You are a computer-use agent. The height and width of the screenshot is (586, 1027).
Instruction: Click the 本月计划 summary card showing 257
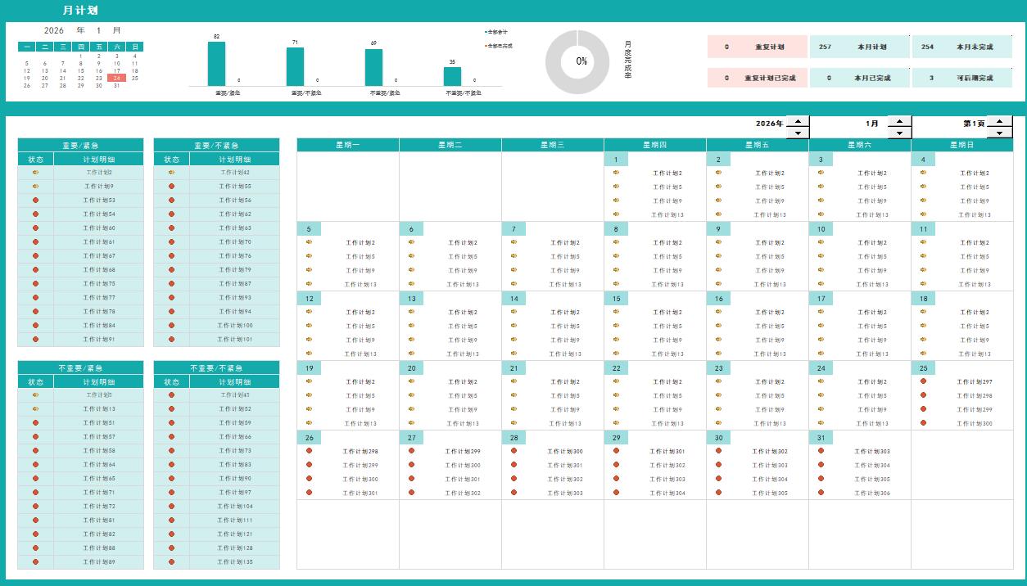859,47
